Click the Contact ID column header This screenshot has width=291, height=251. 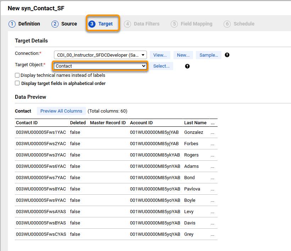pyautogui.click(x=27, y=123)
